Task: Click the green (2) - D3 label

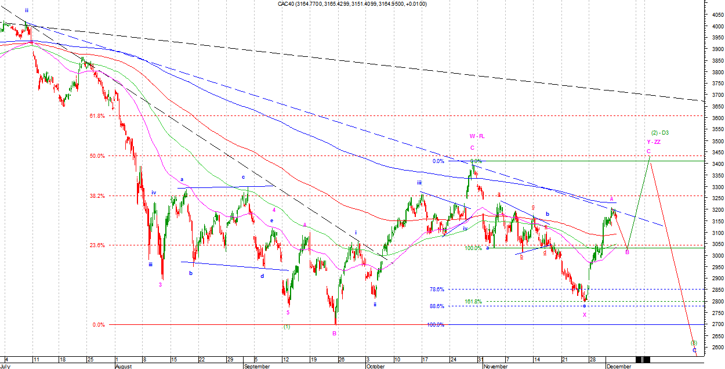Action: tap(659, 133)
